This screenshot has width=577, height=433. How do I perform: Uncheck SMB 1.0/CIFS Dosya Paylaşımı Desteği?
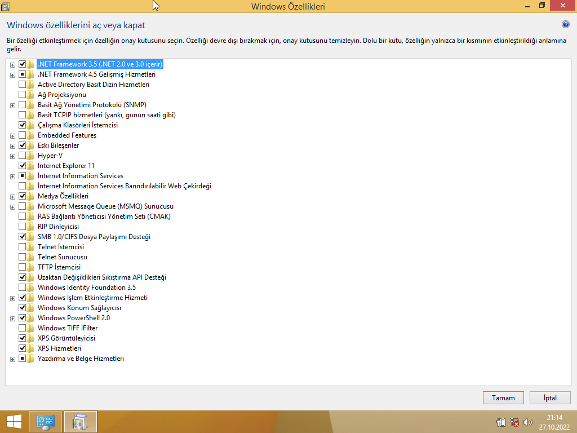point(22,237)
